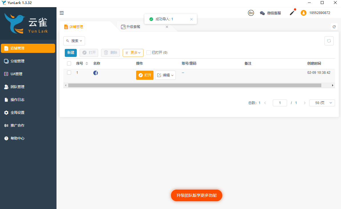Viewport: 341px width, 209px height.
Task: Dismiss the 成功导入 notification
Action: [191, 19]
